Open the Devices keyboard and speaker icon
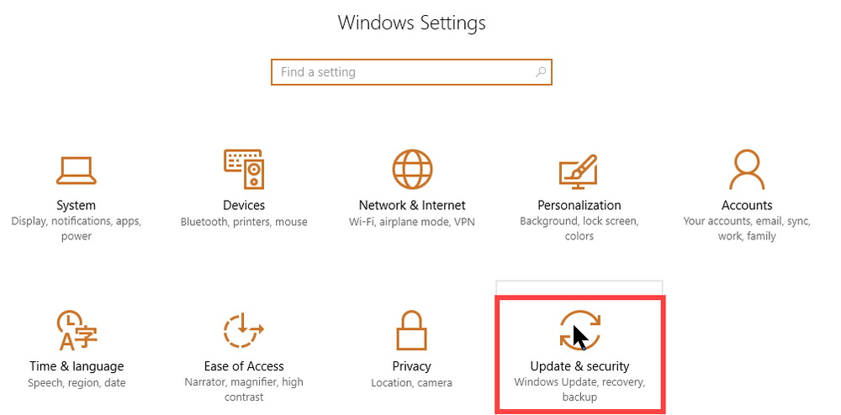The image size is (841, 415). pos(244,169)
